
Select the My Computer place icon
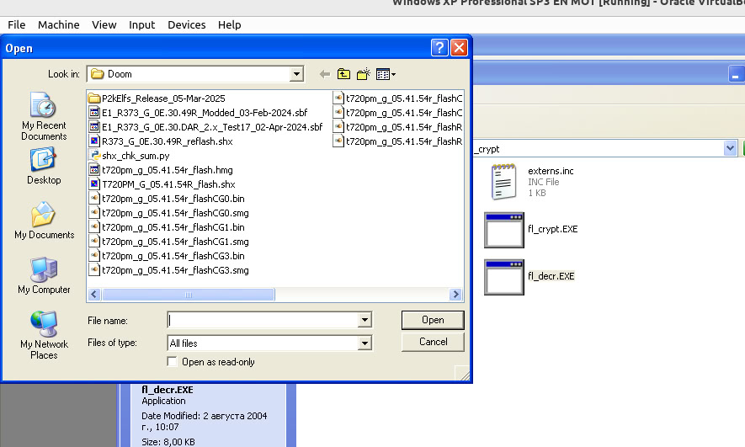pos(44,275)
